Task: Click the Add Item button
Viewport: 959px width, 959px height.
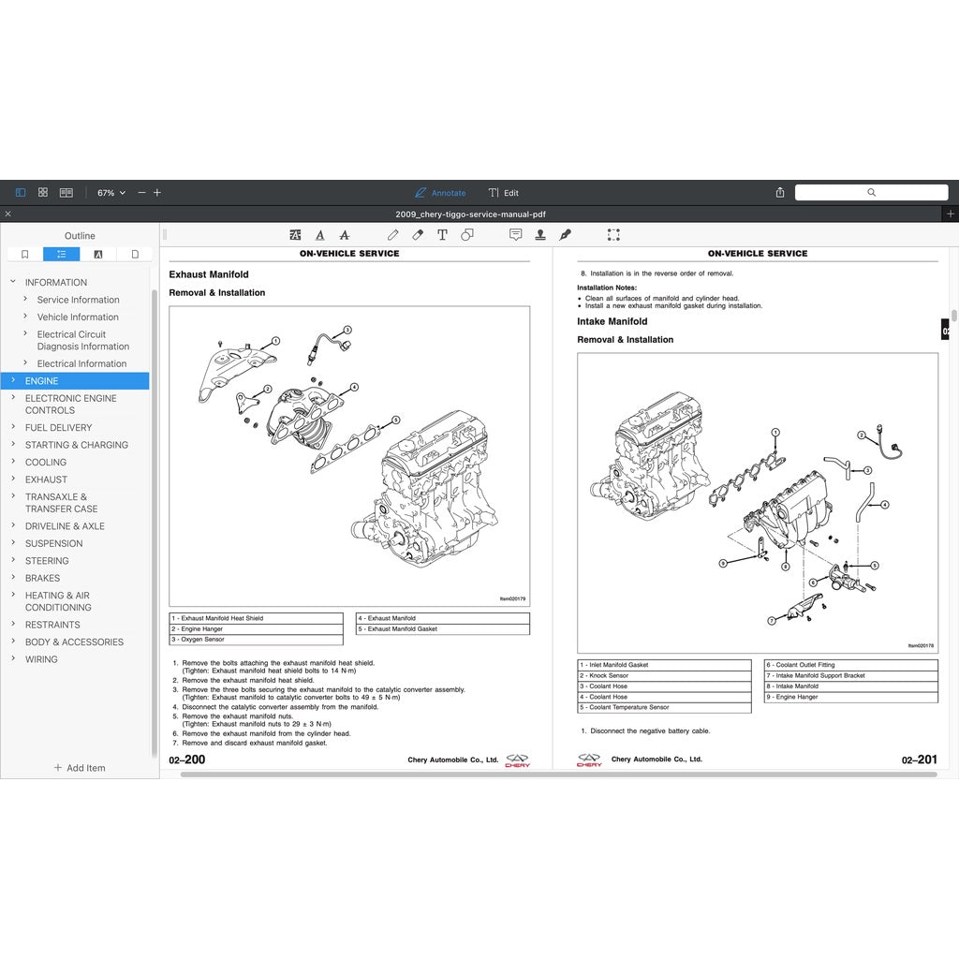Action: click(x=81, y=768)
